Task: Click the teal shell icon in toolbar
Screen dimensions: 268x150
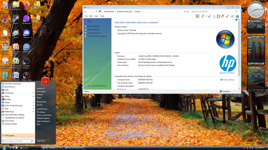Action: click(x=237, y=16)
